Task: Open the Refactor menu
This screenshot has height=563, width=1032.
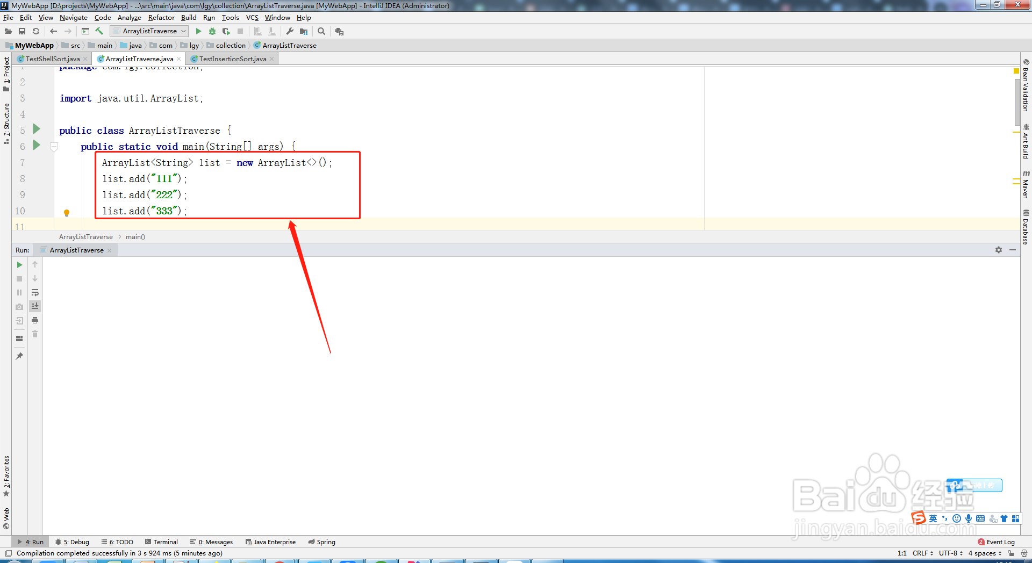Action: tap(161, 18)
